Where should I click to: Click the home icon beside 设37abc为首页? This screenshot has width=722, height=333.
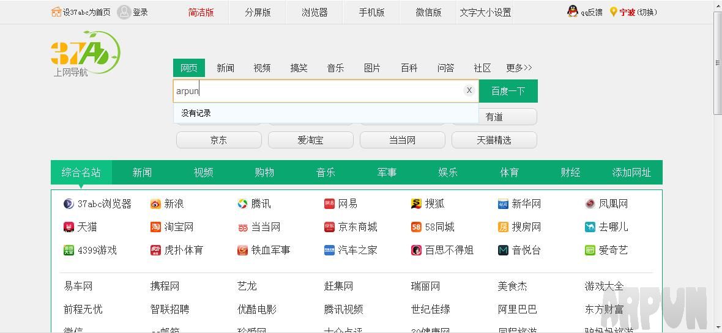click(x=56, y=12)
